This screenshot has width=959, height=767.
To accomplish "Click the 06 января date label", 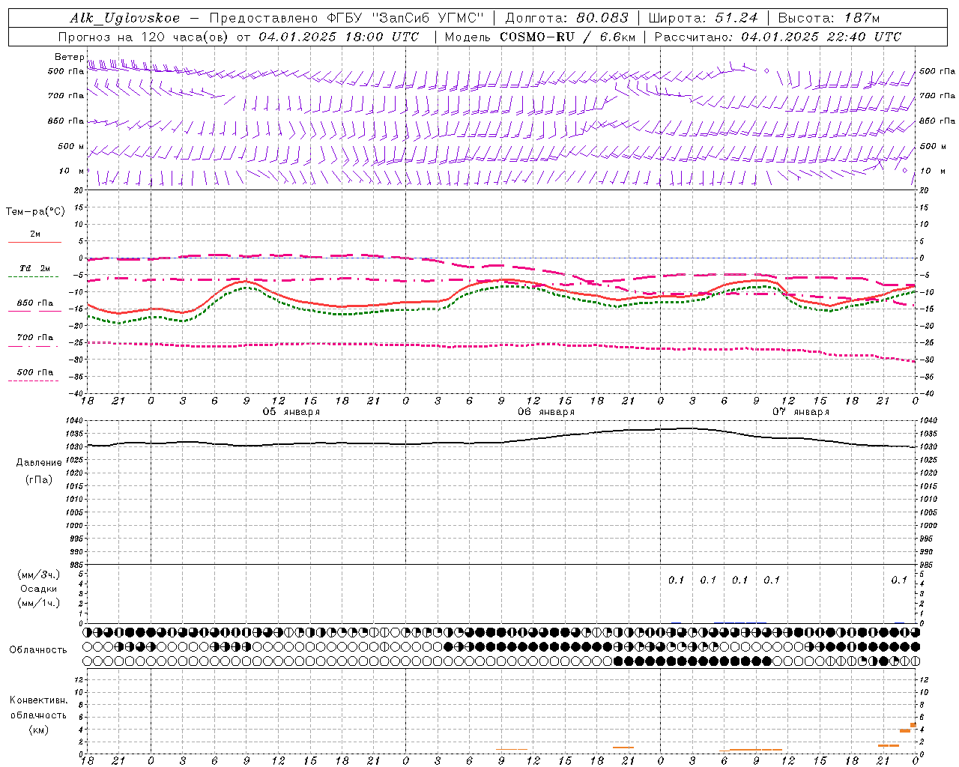I will tap(546, 412).
